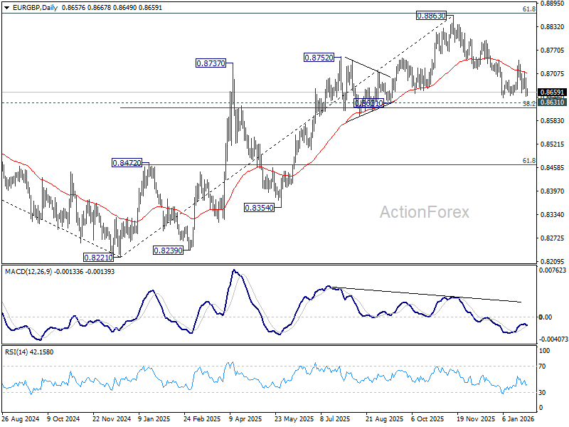Select the 0.82210 low price label
Viewport: 569px width, 427px height.
[98, 258]
